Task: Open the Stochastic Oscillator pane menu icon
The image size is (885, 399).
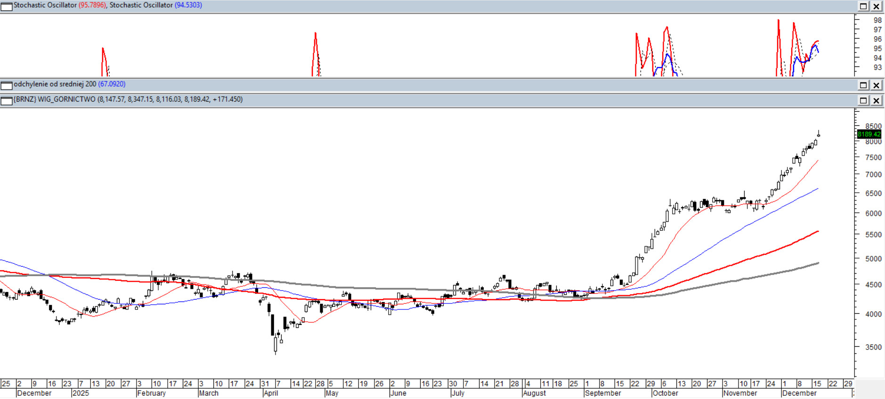Action: pyautogui.click(x=7, y=7)
